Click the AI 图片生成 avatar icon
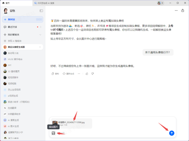 tap(5, 126)
